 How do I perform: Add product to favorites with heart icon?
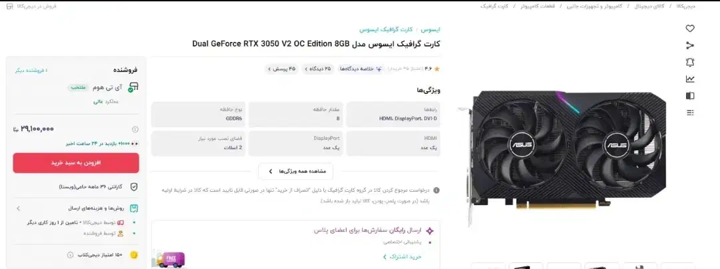tap(690, 29)
